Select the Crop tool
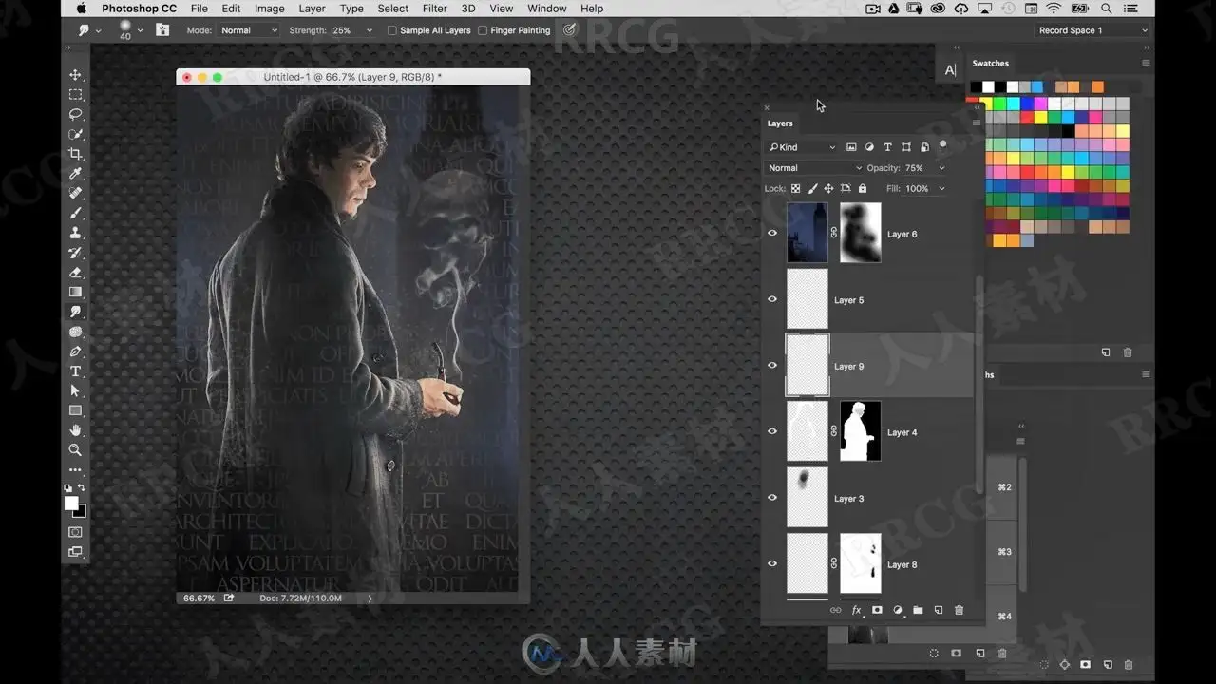This screenshot has width=1216, height=684. pyautogui.click(x=75, y=154)
